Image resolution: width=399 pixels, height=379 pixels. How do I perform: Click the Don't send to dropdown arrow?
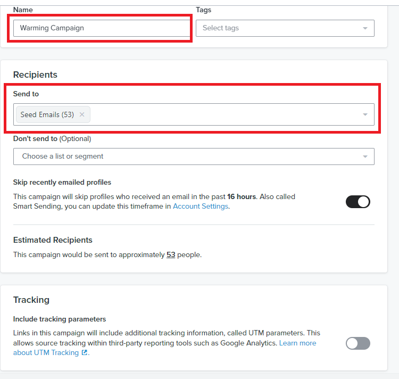coord(365,156)
